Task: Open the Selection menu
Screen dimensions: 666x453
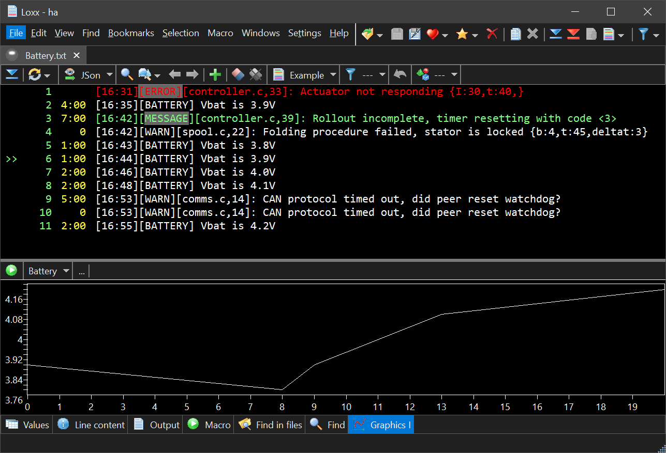Action: (x=181, y=33)
